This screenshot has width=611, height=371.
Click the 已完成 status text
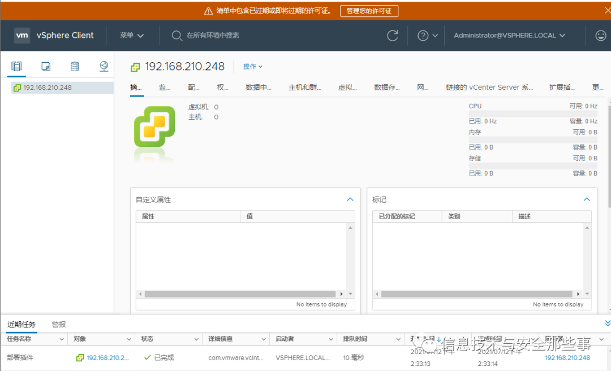pyautogui.click(x=164, y=357)
